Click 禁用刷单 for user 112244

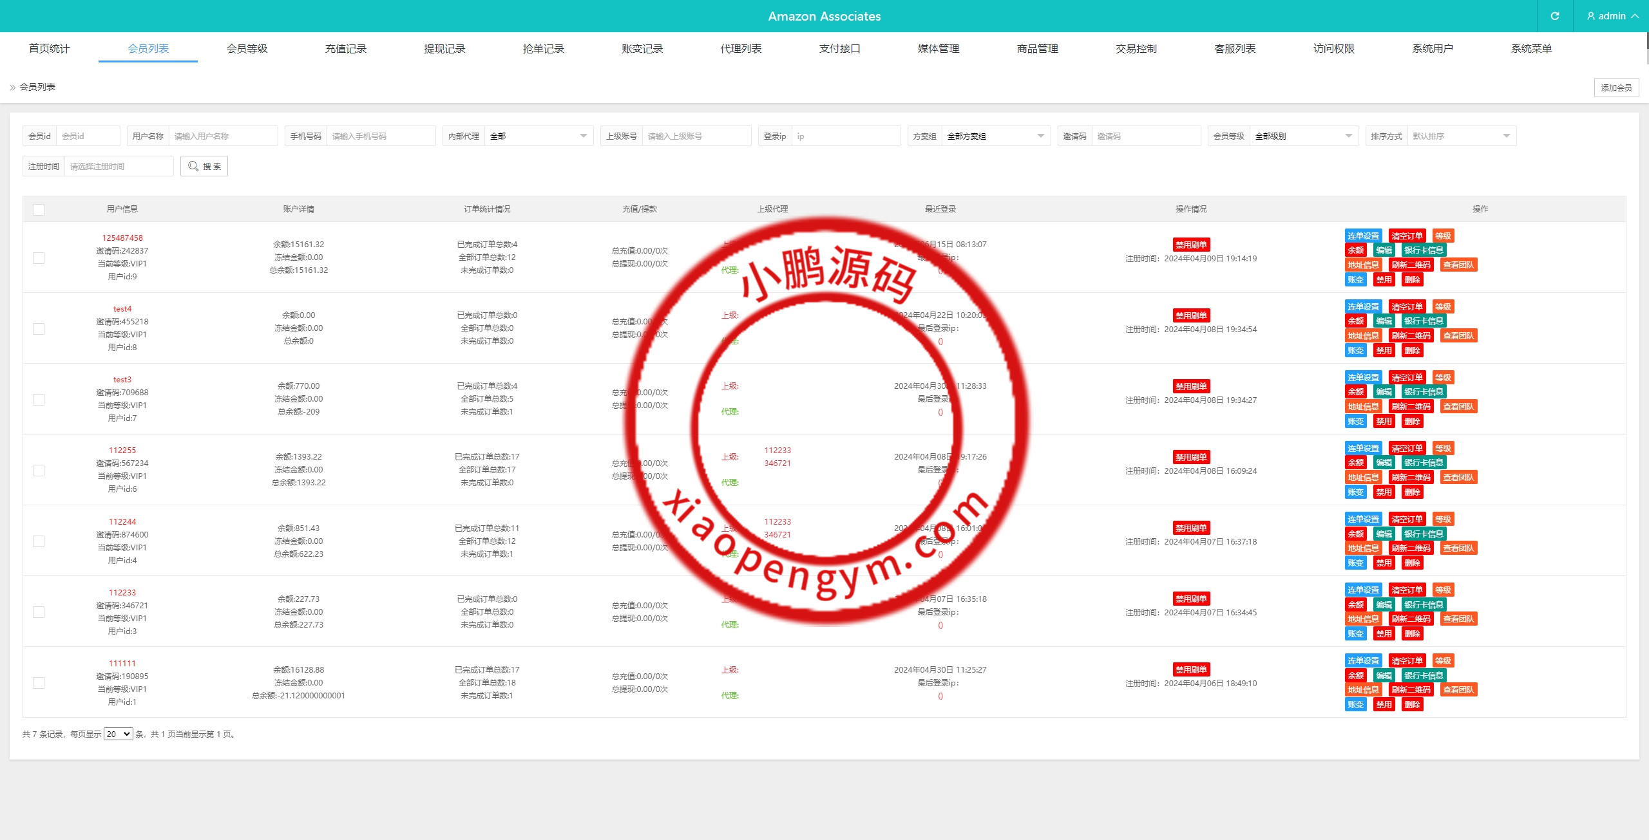1190,528
